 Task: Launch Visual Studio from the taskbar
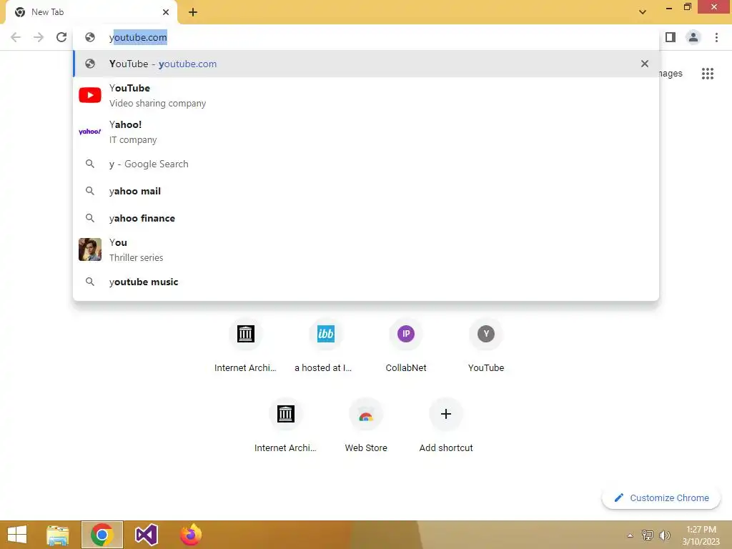[x=146, y=535]
